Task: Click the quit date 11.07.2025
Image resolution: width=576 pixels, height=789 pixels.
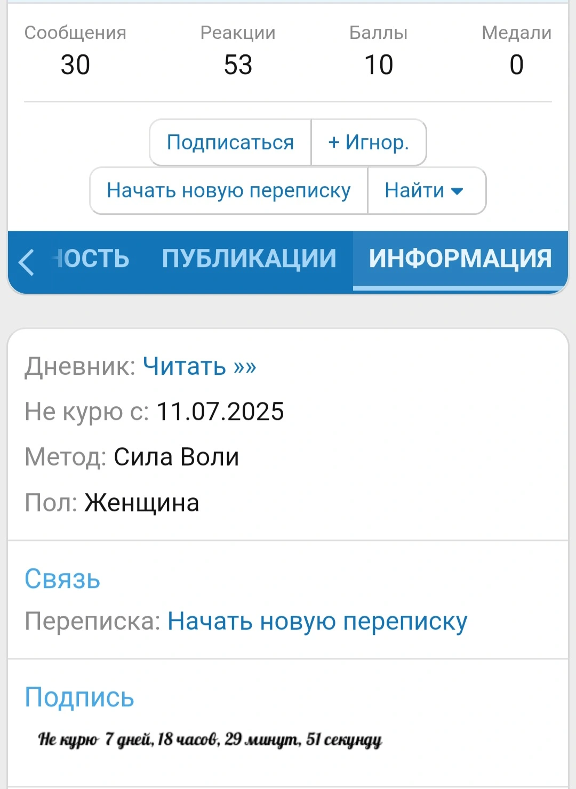Action: pyautogui.click(x=219, y=412)
